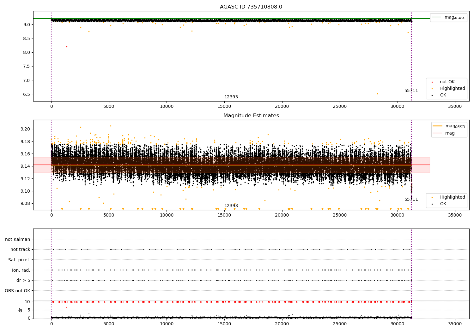474x331 pixels.
Task: Click the black 'OK' marker in top legend
Action: [x=432, y=95]
